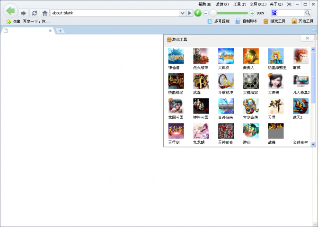The image size is (318, 227).
Task: Close the blank page tab
Action: tap(50, 31)
